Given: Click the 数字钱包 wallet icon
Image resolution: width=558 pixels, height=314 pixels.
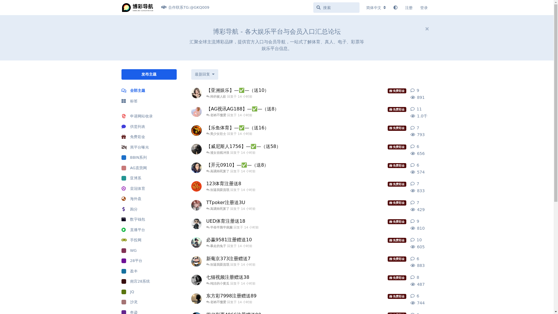Looking at the screenshot, I should (x=124, y=220).
